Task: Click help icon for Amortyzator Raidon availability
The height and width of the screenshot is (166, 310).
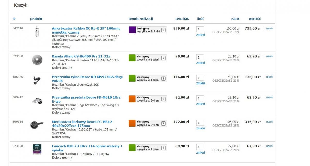Action: click(x=163, y=30)
